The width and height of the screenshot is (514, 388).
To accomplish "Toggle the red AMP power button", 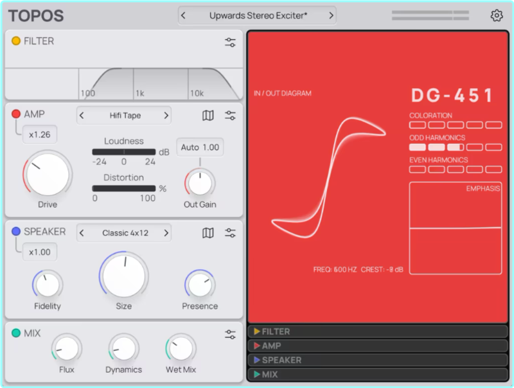I will pyautogui.click(x=15, y=114).
